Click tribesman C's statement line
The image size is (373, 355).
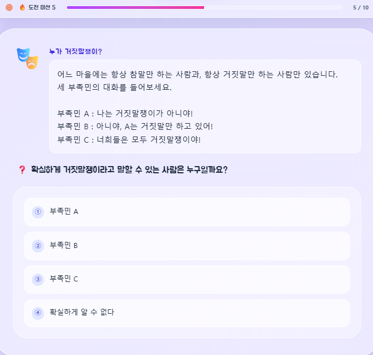pos(129,139)
